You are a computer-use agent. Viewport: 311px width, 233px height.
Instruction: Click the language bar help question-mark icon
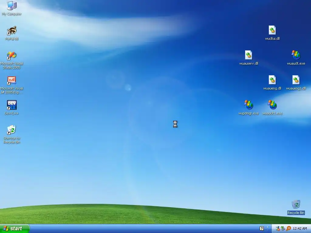(261, 228)
